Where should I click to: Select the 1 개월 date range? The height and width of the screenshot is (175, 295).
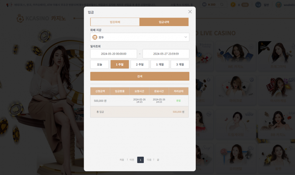pyautogui.click(x=160, y=64)
